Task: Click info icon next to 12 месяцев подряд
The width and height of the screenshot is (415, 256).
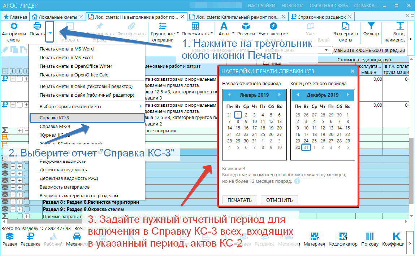Action: click(297, 181)
